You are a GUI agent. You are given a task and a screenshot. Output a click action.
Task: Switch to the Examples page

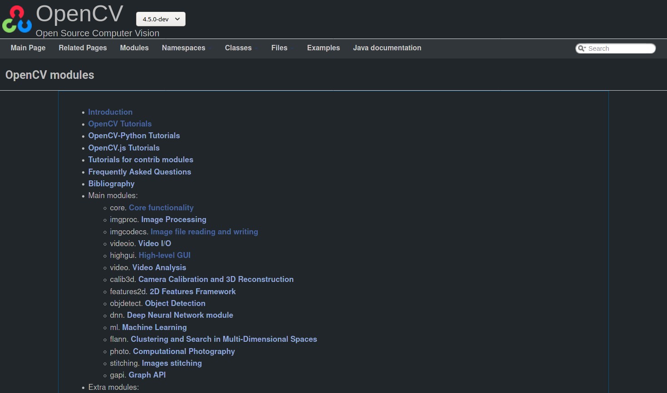[x=323, y=48]
